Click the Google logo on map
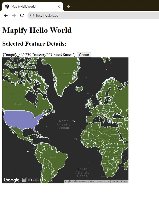159x197 pixels. click(x=12, y=180)
